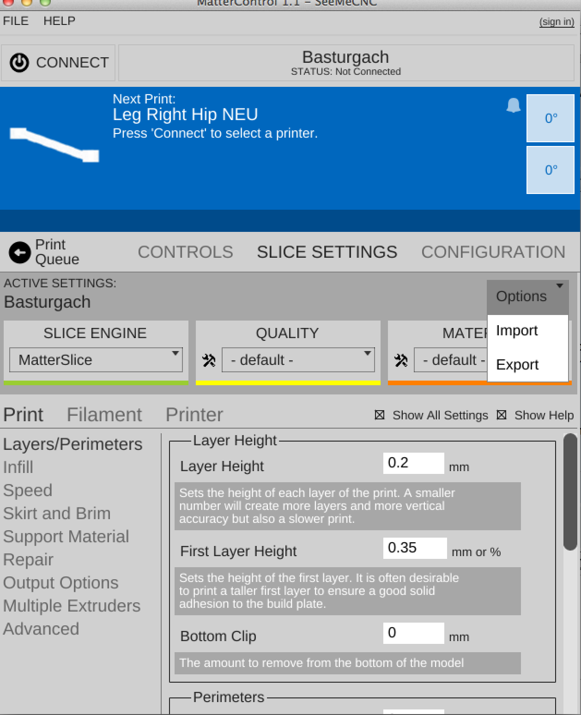Screen dimensions: 581x715
Task: Click the Quality preset tools icon
Action: click(x=209, y=360)
